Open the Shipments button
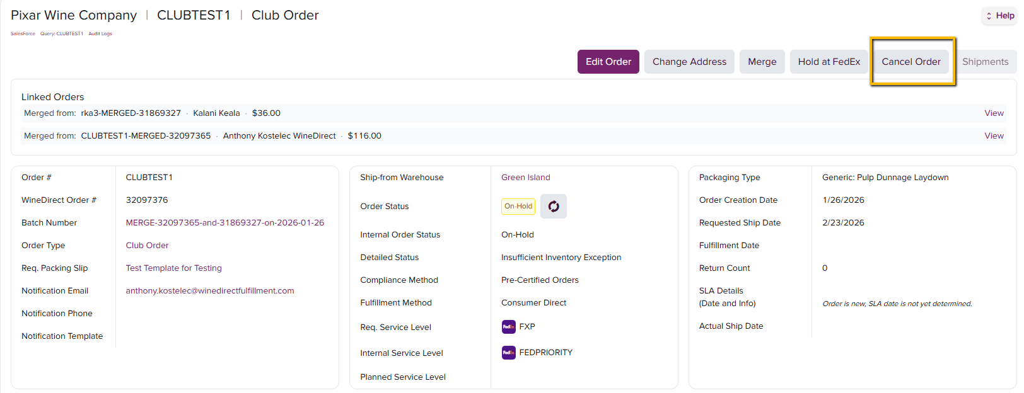 (x=986, y=62)
